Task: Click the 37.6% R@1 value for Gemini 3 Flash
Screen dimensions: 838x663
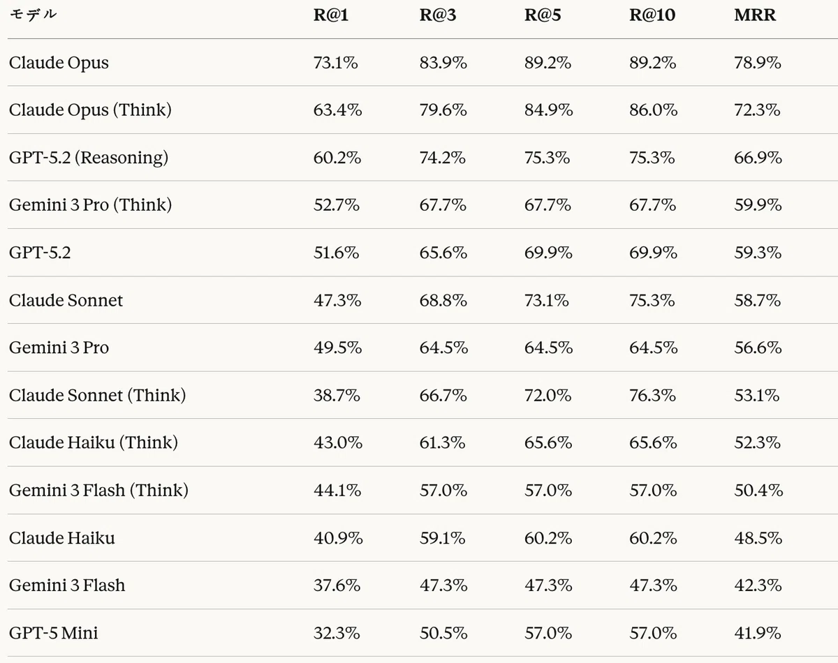Action: tap(337, 586)
